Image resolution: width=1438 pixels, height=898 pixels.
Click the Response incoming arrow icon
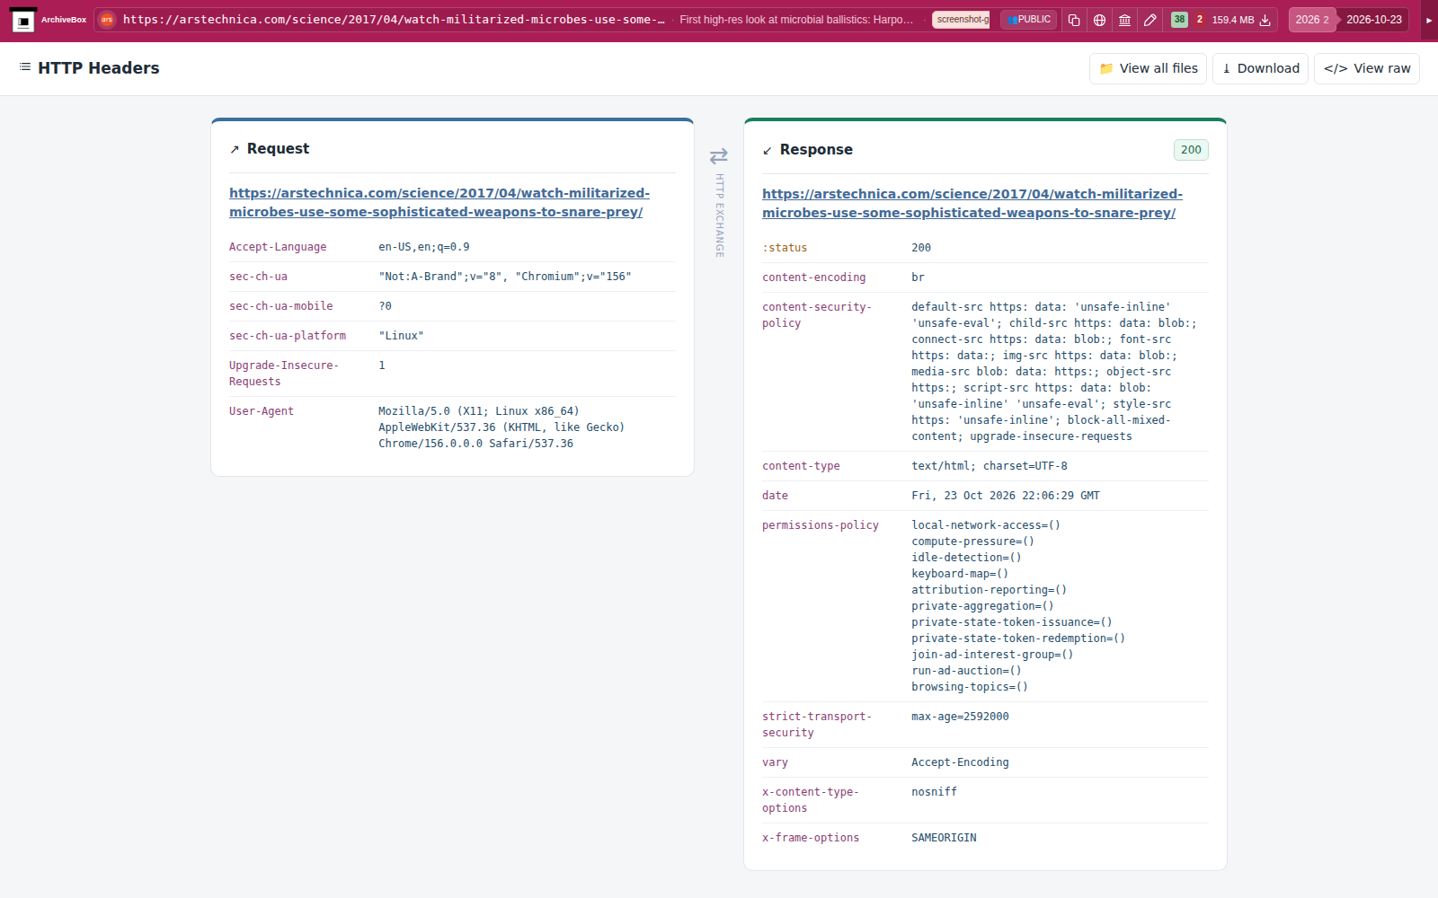768,151
